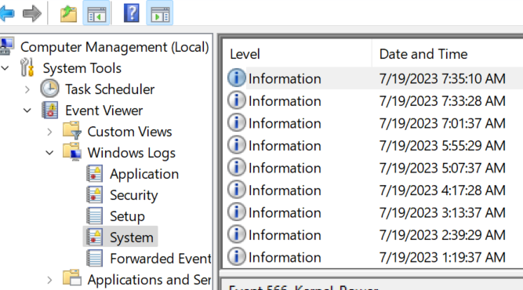Open the Forwarded Events log
Viewport: 523px width, 290px height.
click(161, 259)
